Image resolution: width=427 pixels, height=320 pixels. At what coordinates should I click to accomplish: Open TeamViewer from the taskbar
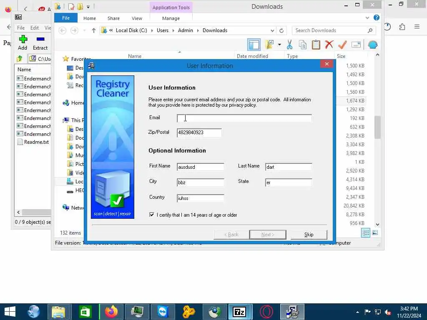tap(163, 312)
